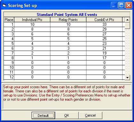Click the Standard Point System All Events heading
The height and width of the screenshot is (122, 134).
click(x=67, y=15)
